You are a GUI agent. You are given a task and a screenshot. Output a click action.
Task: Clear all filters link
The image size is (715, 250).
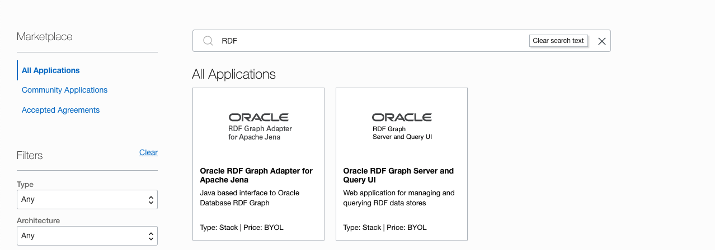pos(148,152)
